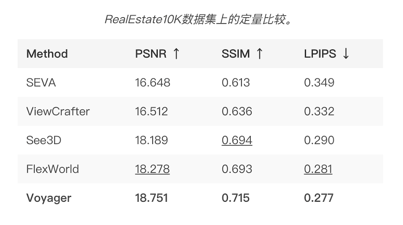
Task: Select the ViewCrafter method name
Action: tap(58, 111)
